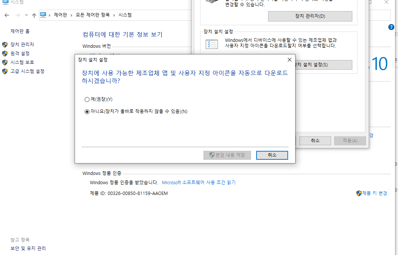Viewport: 398px width, 255px height.
Task: Click shield icon on 변경 내용 저장
Action: pyautogui.click(x=212, y=155)
